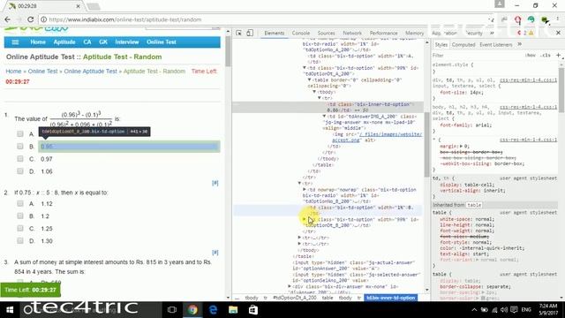Open the DevTools warning triangle indicator
Screen dimensions: 565x318
pyautogui.click(x=531, y=33)
